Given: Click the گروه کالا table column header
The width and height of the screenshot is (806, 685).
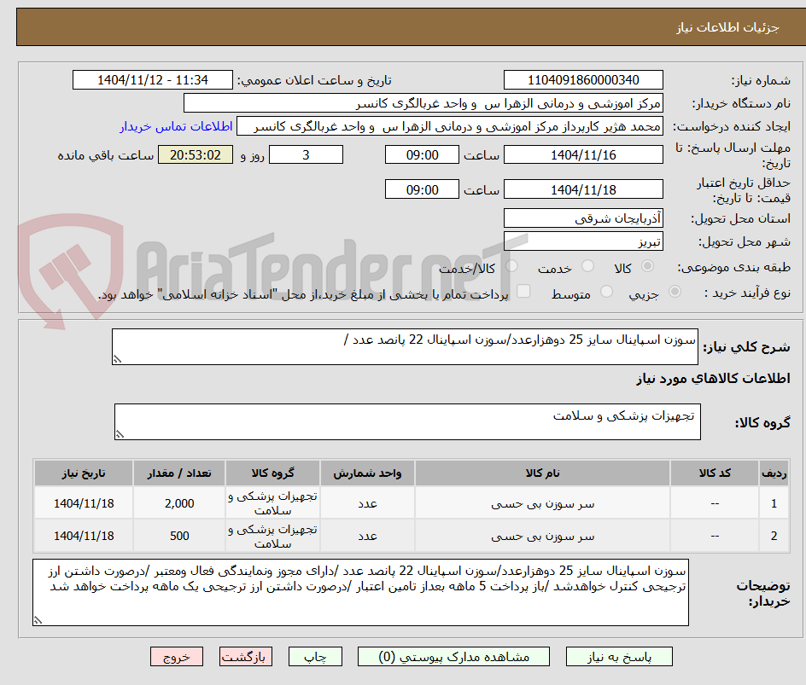Looking at the screenshot, I should (x=272, y=473).
